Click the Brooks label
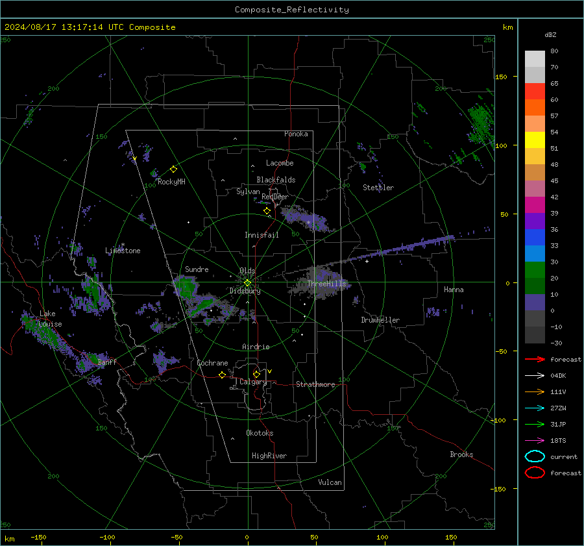 point(461,454)
